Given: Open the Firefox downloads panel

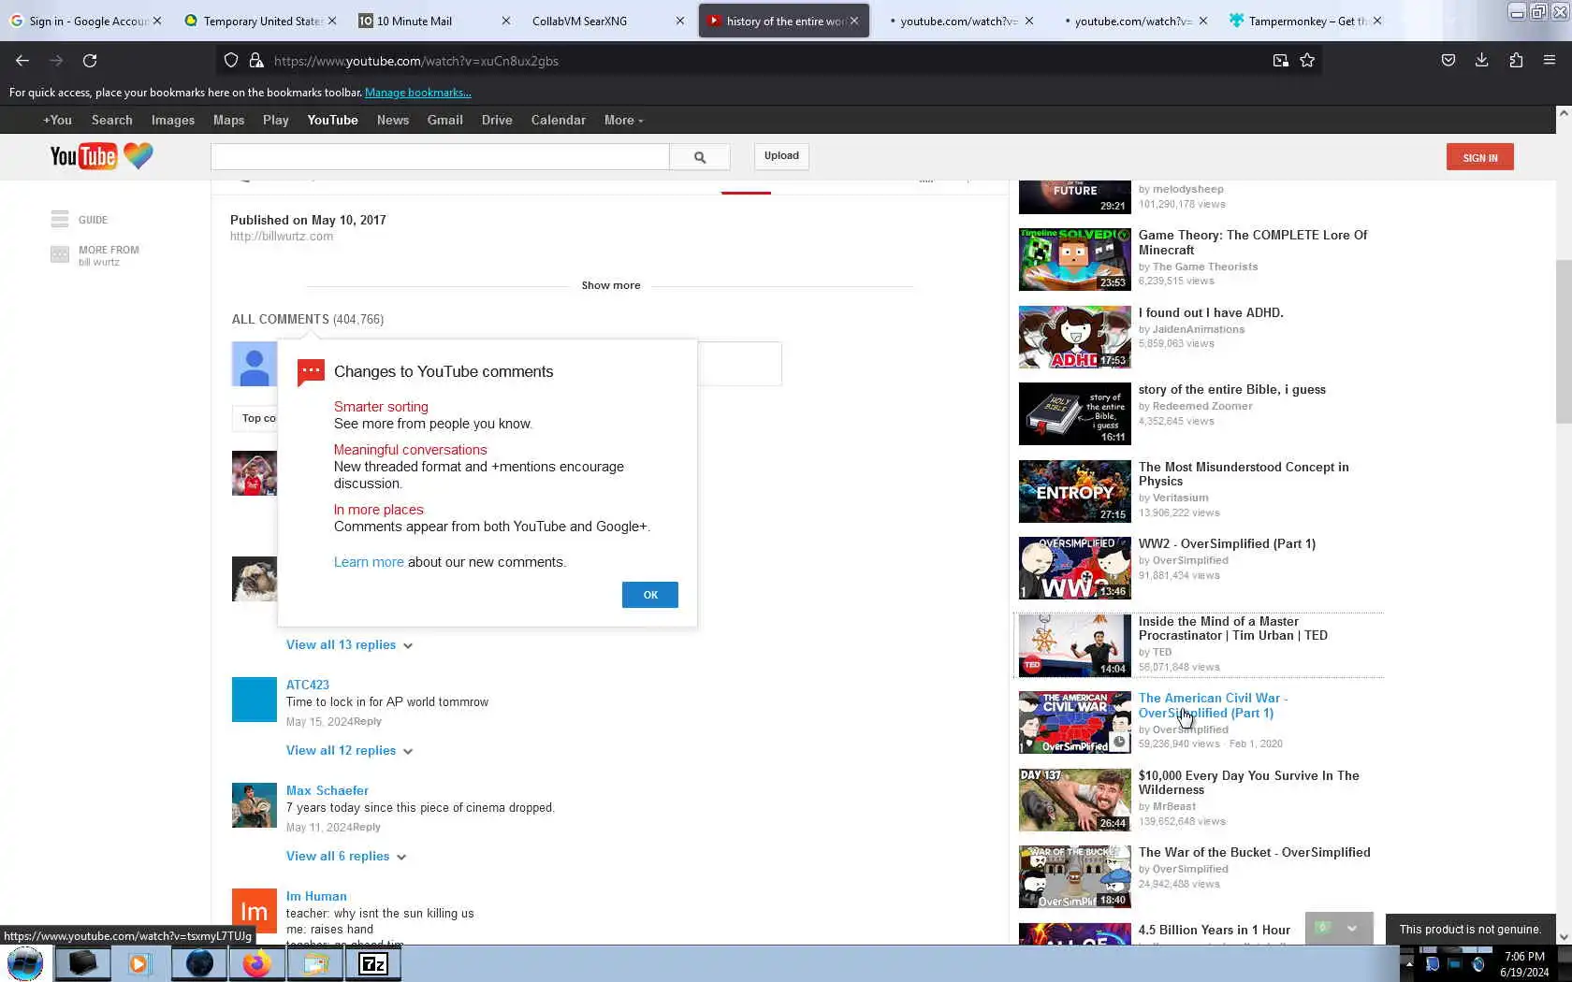Looking at the screenshot, I should pos(1481,61).
